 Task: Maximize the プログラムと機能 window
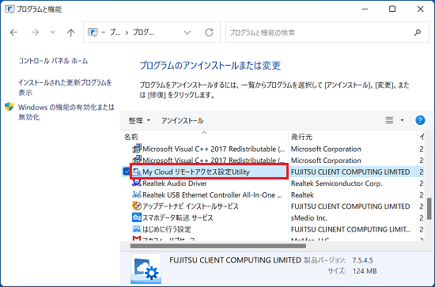tap(392, 9)
